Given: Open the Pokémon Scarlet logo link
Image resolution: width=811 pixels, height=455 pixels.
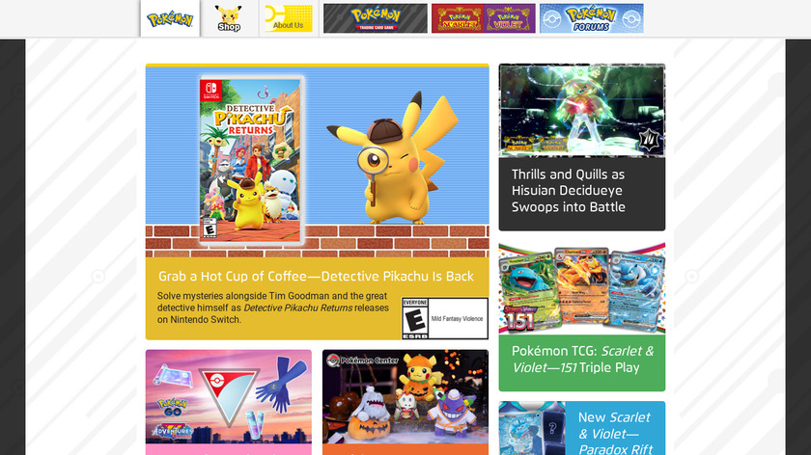Looking at the screenshot, I should [458, 18].
